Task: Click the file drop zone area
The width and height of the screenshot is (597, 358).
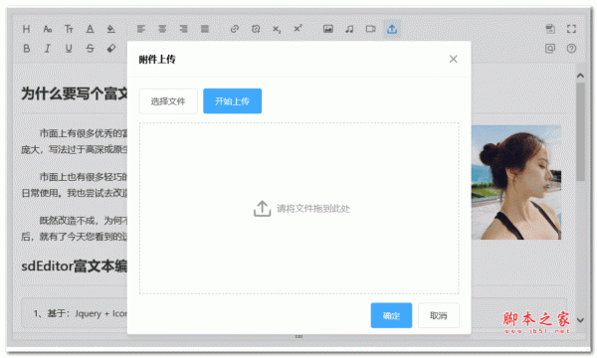Action: (x=298, y=208)
